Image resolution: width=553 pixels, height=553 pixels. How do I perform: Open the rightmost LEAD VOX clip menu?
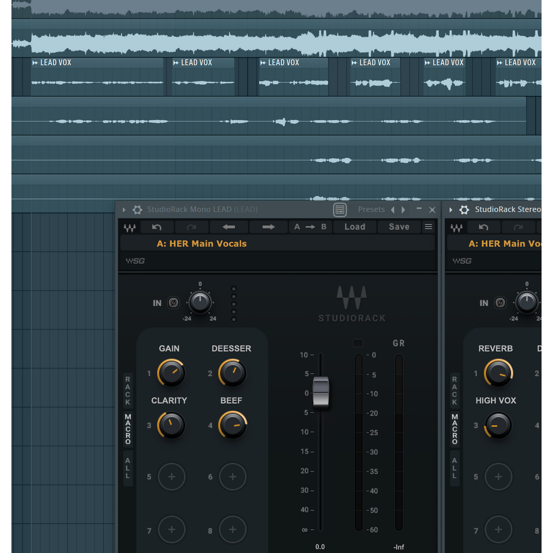pos(499,63)
